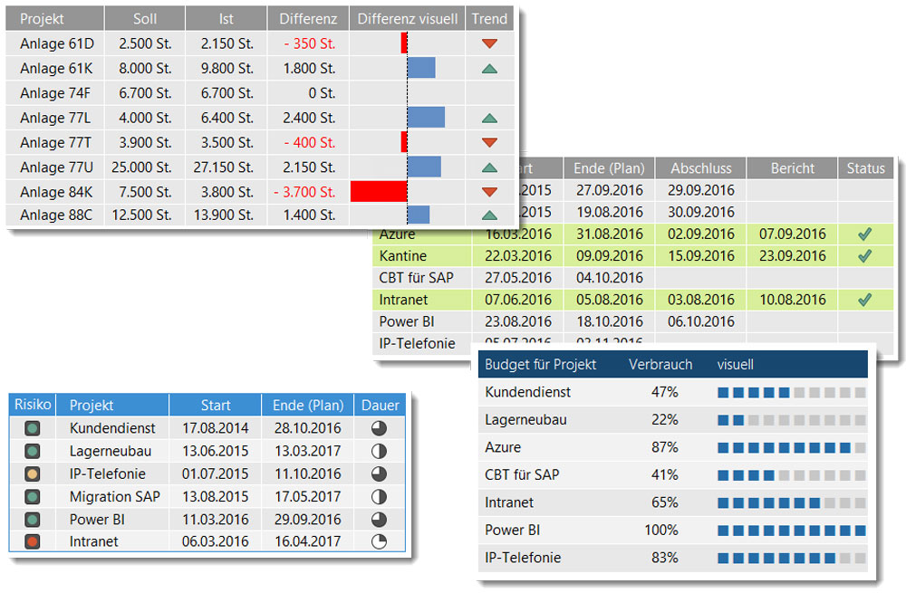This screenshot has width=906, height=593.
Task: Click the Bericht column header
Action: click(x=792, y=168)
